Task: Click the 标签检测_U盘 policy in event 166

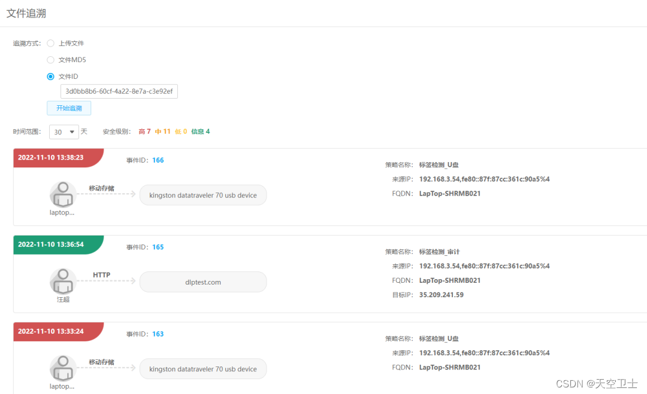Action: click(x=439, y=164)
